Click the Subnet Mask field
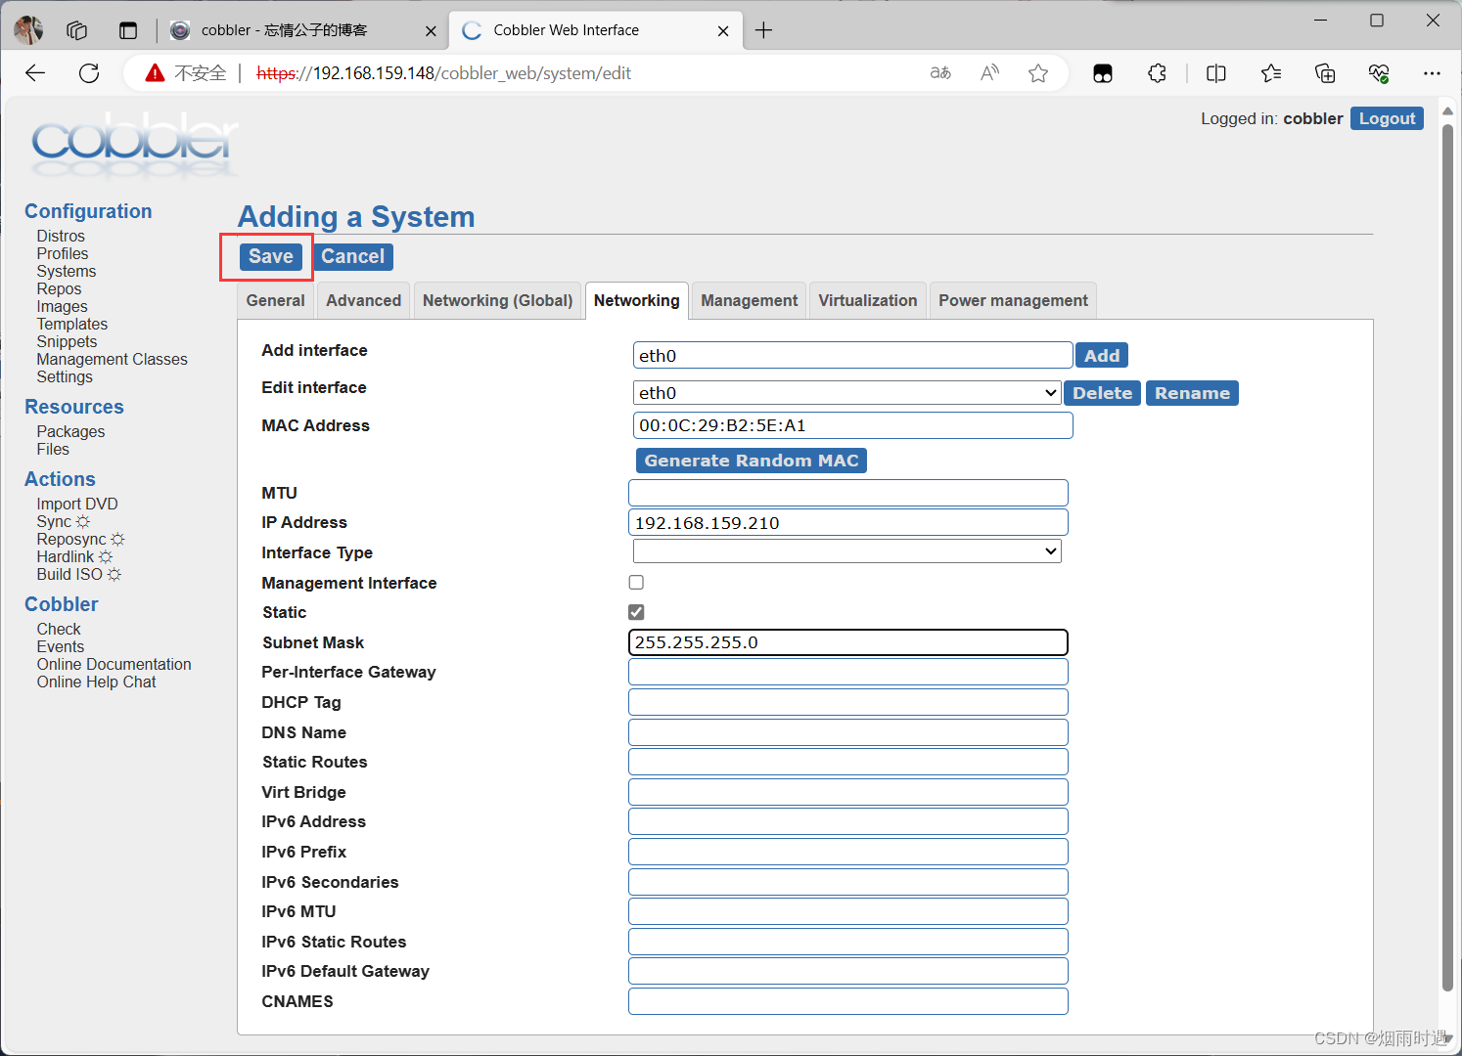Viewport: 1462px width, 1056px height. coord(847,642)
